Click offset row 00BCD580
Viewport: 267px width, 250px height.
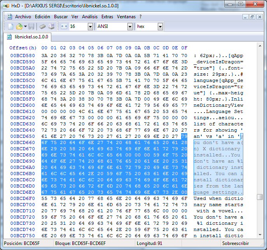(x=23, y=56)
